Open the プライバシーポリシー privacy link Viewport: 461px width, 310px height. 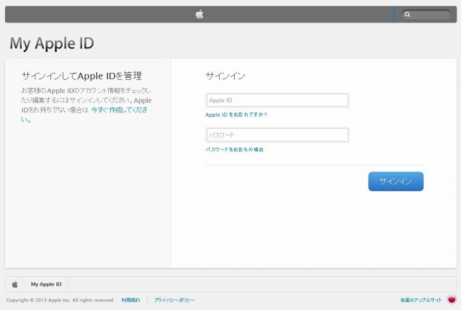point(174,300)
